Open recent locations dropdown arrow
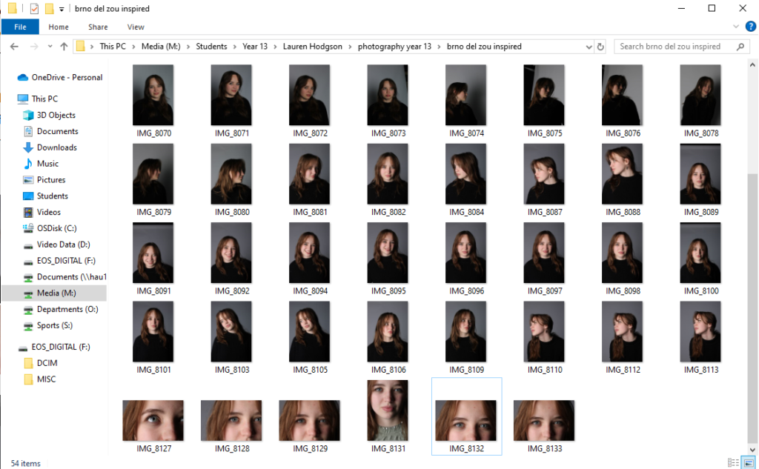The height and width of the screenshot is (469, 759). pos(50,47)
